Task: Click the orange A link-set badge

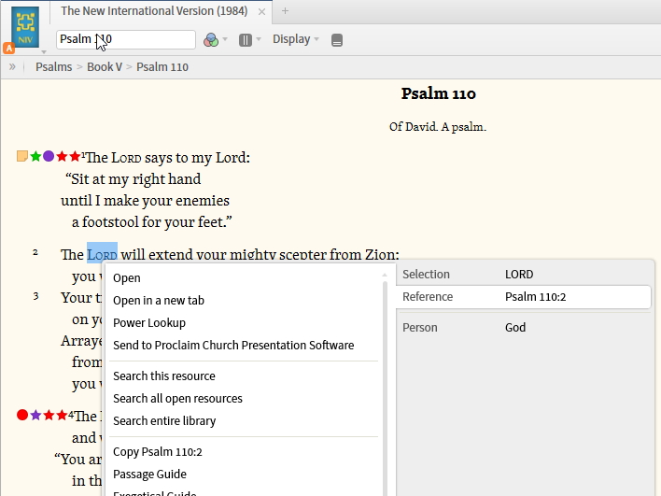Action: pos(8,48)
